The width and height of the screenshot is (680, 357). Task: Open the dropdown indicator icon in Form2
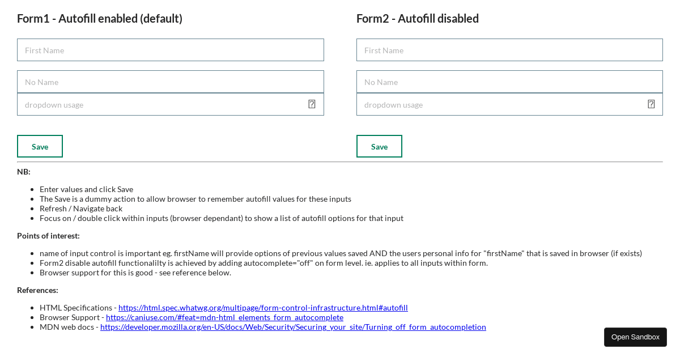click(x=651, y=104)
